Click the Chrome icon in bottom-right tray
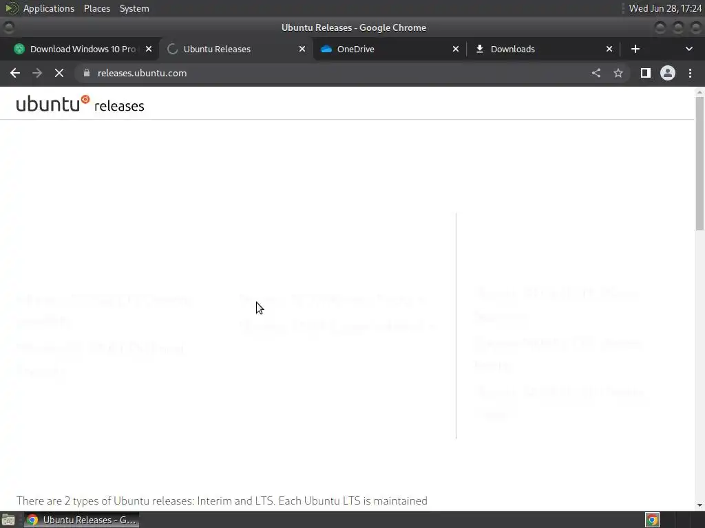Screen dimensions: 705x528 pos(652,520)
